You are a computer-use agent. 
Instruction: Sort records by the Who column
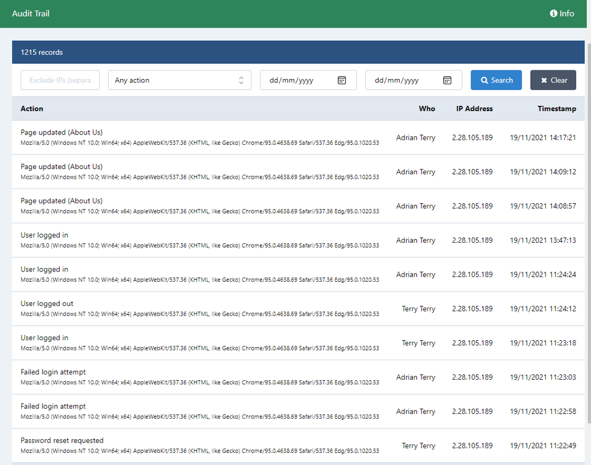(x=427, y=108)
